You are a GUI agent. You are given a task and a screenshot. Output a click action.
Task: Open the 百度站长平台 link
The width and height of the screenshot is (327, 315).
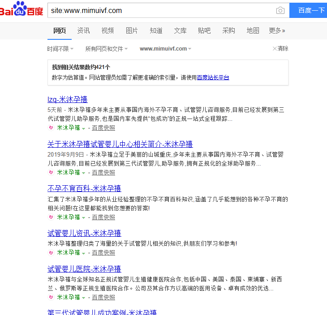click(x=213, y=77)
